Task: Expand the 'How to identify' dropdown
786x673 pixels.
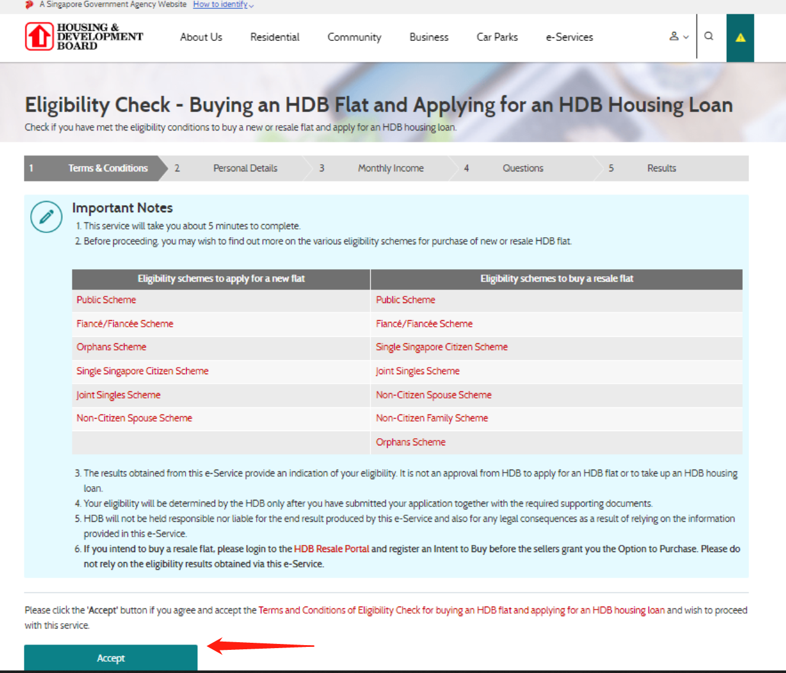Action: 223,5
